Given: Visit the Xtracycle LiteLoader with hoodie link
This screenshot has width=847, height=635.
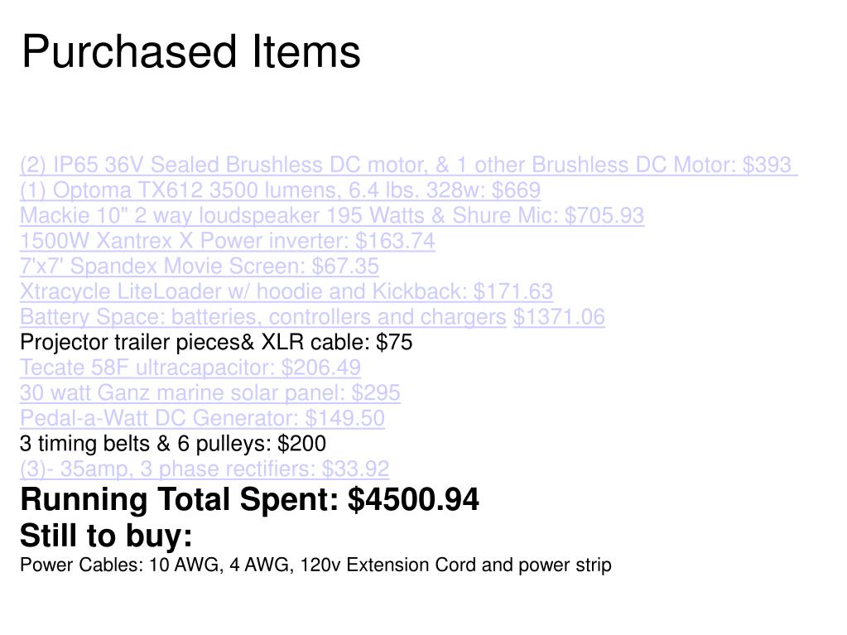Looking at the screenshot, I should (x=286, y=291).
